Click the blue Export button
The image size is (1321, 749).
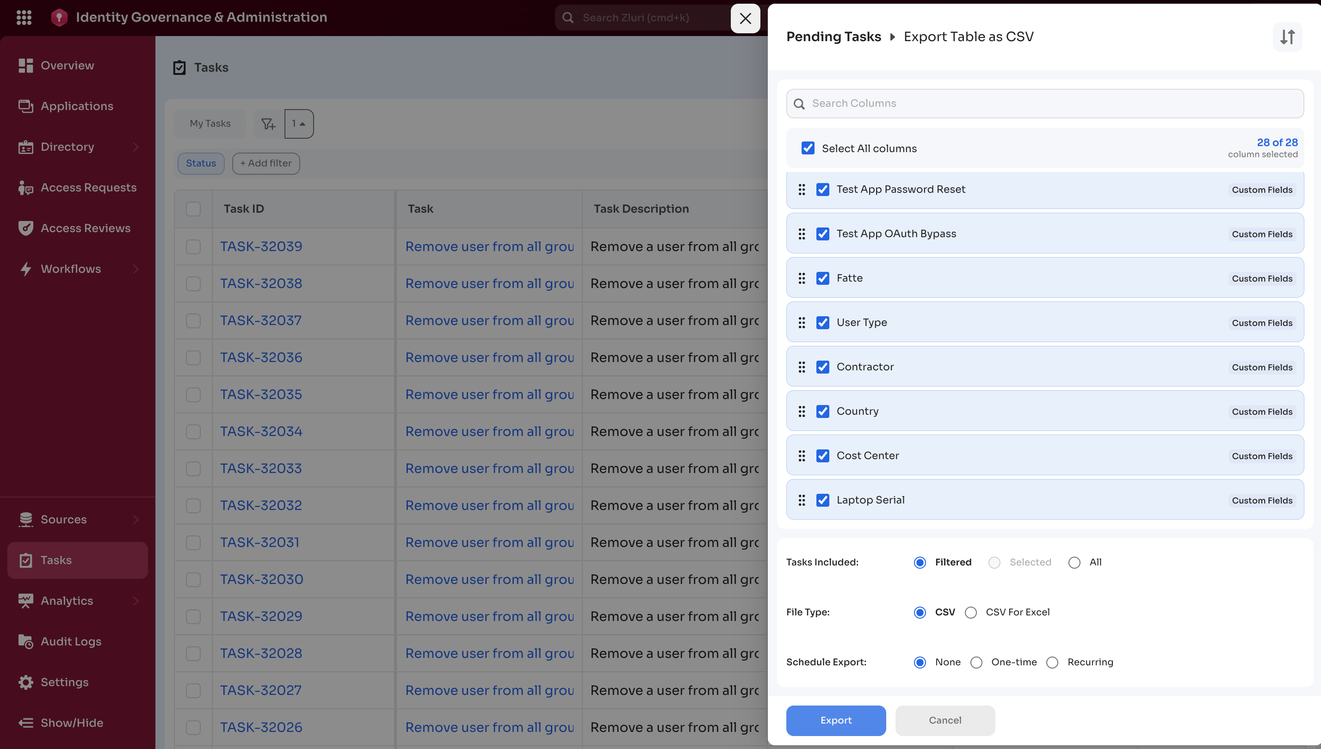tap(835, 720)
